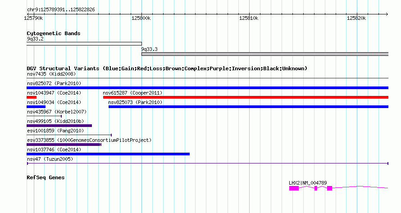Click the thin purple nsv435967 line
Viewport: 401px width, 213px height.
point(44,116)
